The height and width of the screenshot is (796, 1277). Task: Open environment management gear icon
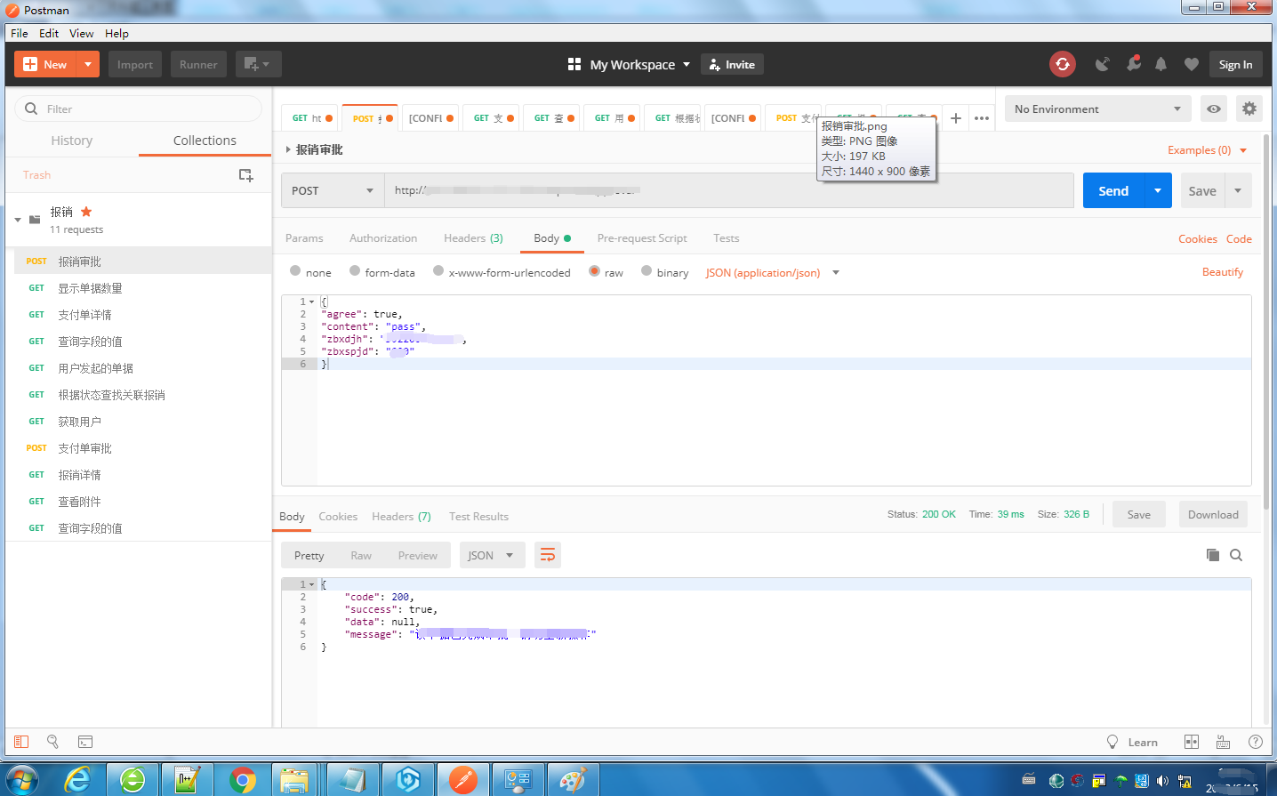[1249, 109]
